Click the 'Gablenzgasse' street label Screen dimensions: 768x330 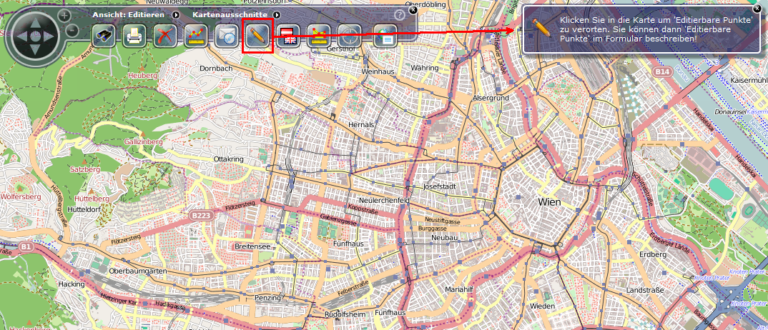tap(337, 219)
